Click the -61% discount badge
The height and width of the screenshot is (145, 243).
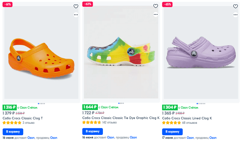7,4
